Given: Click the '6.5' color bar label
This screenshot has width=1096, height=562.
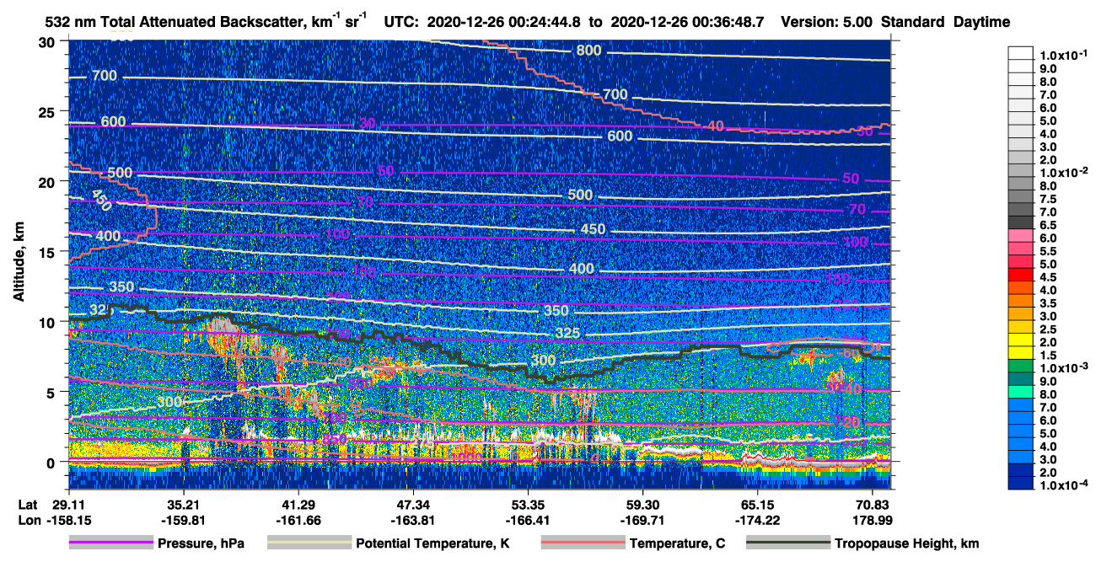Looking at the screenshot, I should point(1048,226).
